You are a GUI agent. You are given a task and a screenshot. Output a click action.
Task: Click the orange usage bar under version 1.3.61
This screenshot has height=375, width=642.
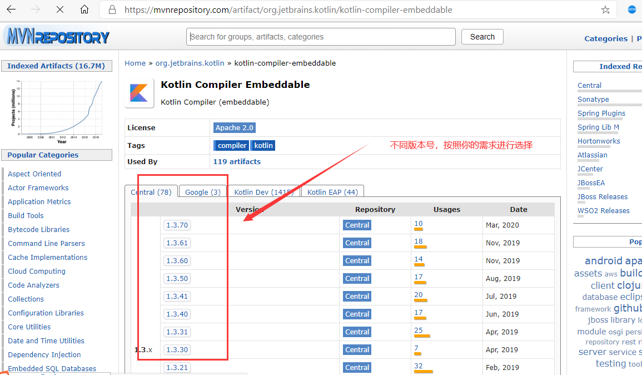[420, 246]
